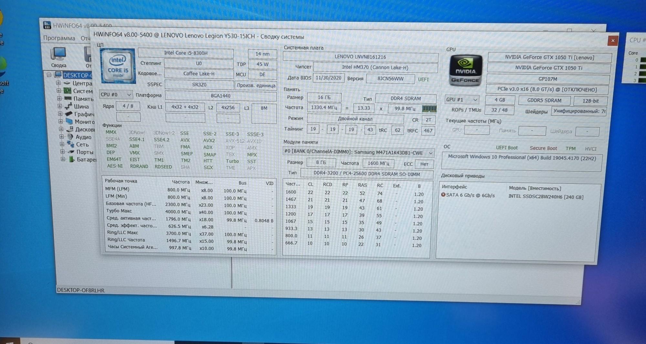The image size is (646, 344).
Task: Click the BIOS date 11/30/2020 field
Action: 328,78
